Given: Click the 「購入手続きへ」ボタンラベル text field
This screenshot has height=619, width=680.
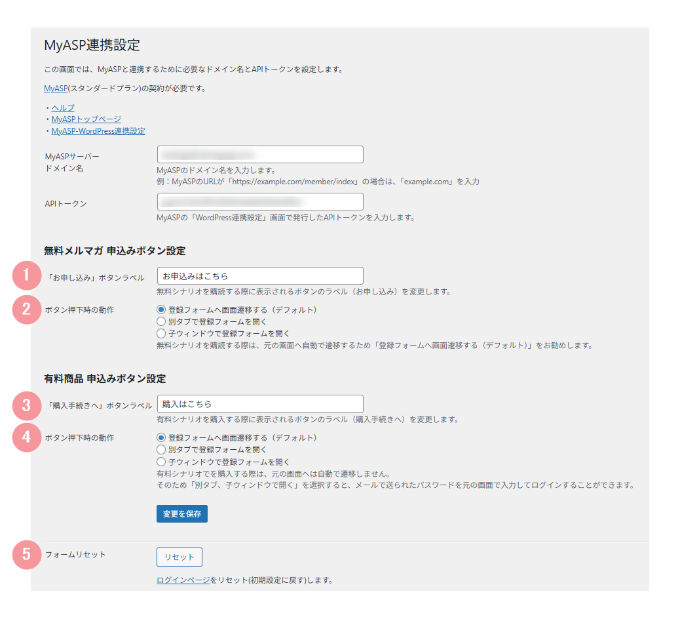Looking at the screenshot, I should click(x=260, y=404).
